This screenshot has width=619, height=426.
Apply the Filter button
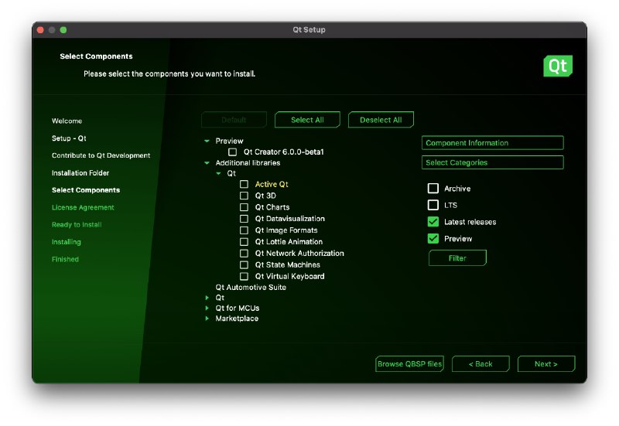(457, 258)
